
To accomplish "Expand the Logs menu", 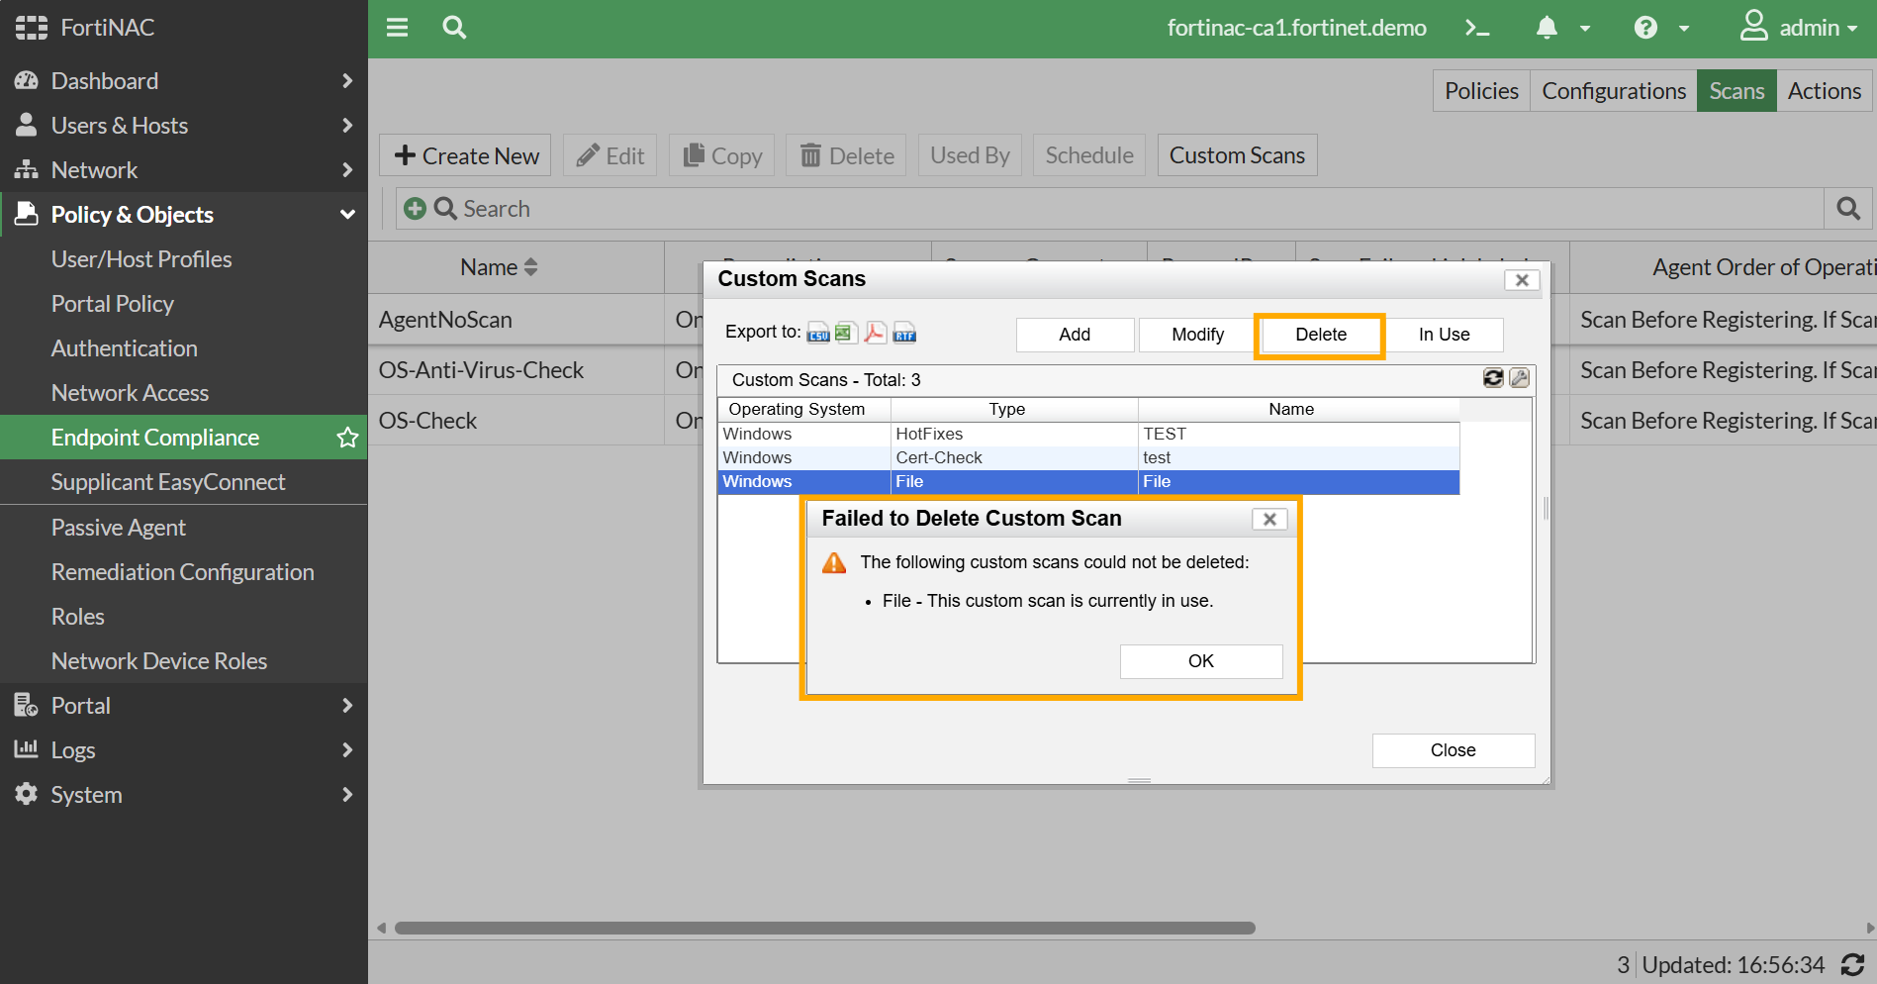I will (x=184, y=750).
